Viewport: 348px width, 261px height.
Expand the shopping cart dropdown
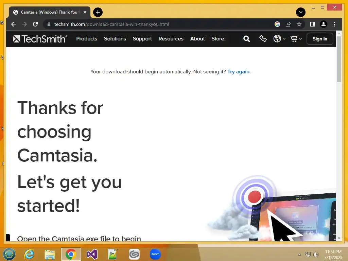point(296,39)
